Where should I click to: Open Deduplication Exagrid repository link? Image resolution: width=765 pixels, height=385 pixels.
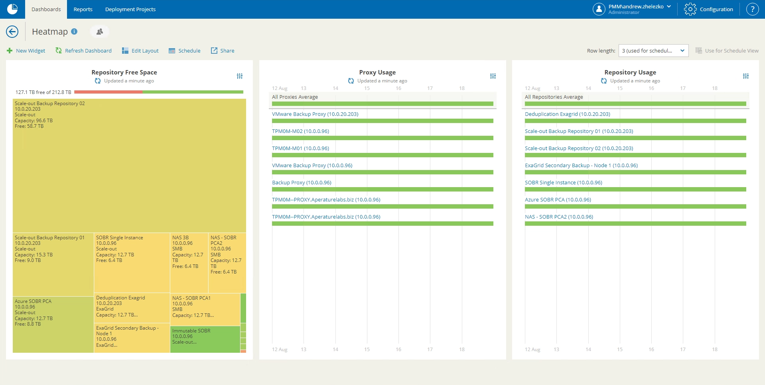(567, 114)
